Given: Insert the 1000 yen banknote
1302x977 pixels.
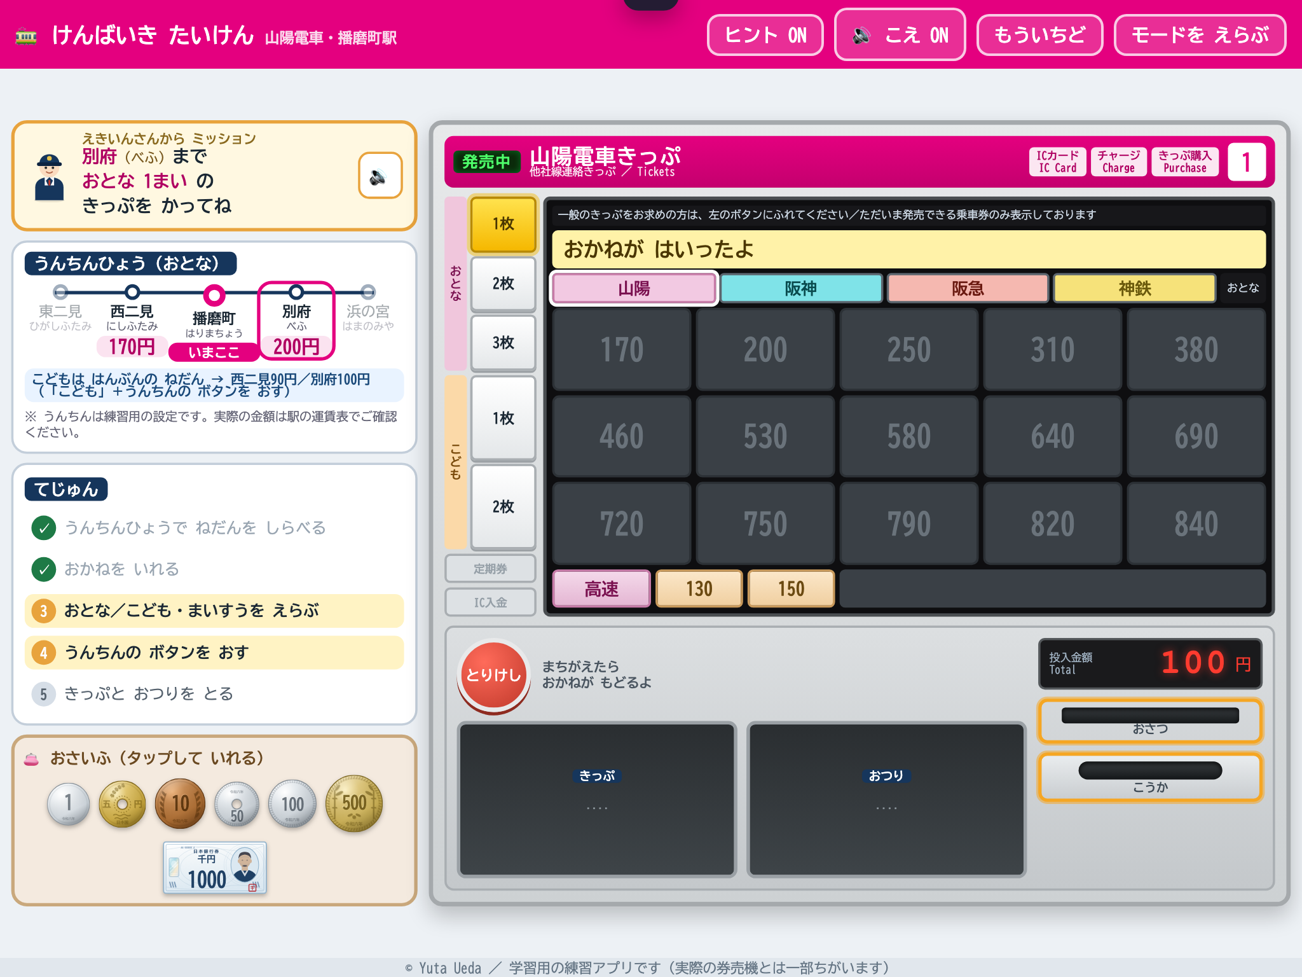Looking at the screenshot, I should coord(215,868).
